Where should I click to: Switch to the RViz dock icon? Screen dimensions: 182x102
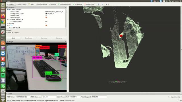pos(3,91)
